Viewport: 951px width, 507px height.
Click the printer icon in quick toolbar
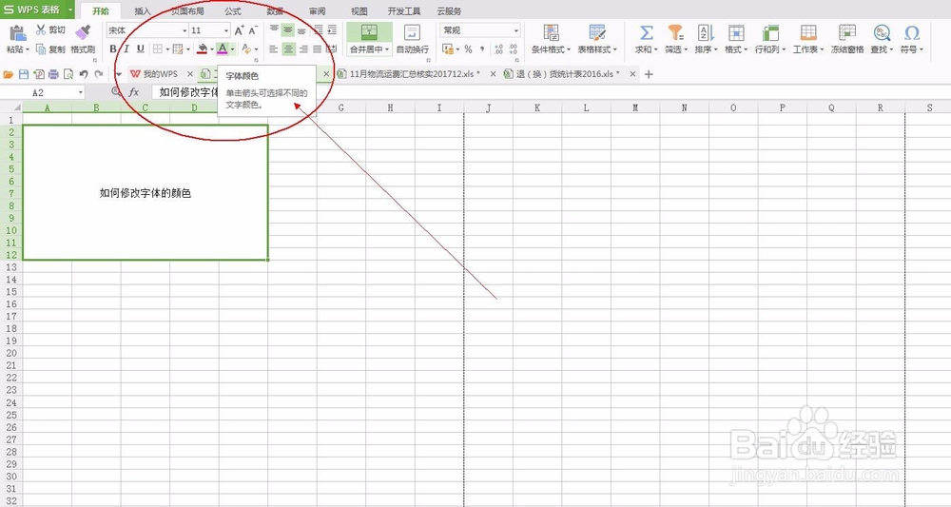tap(53, 74)
